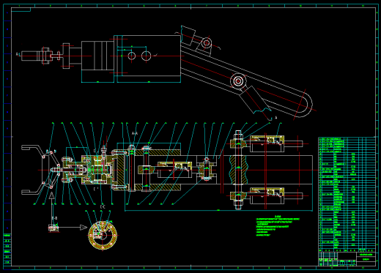Select the yellow hatched wrist housing in the section view
This screenshot has height=273, width=381.
[x=97, y=170]
